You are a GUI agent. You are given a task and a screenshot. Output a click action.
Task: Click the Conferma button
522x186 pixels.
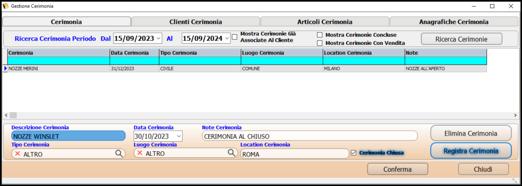pos(398,169)
